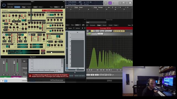The width and height of the screenshot is (177, 99).
Task: Click the 4/4 time signature display
Action: (x=80, y=2)
